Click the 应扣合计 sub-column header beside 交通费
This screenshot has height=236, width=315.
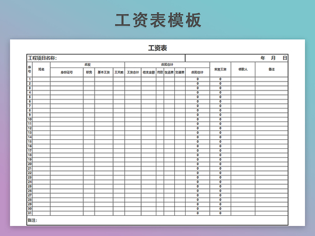[x=197, y=72]
